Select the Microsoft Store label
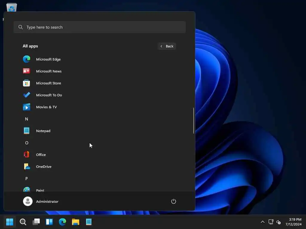Viewport: 306px width, 229px height. (x=49, y=83)
